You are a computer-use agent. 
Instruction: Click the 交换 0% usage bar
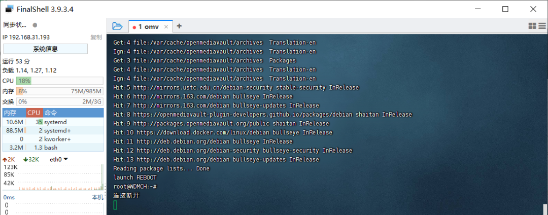tap(60, 102)
